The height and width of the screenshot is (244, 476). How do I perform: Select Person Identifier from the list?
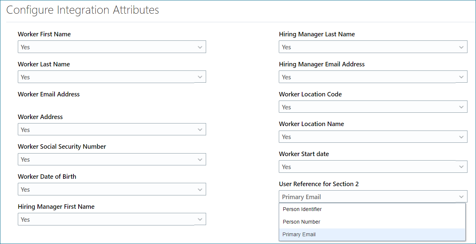pyautogui.click(x=302, y=209)
